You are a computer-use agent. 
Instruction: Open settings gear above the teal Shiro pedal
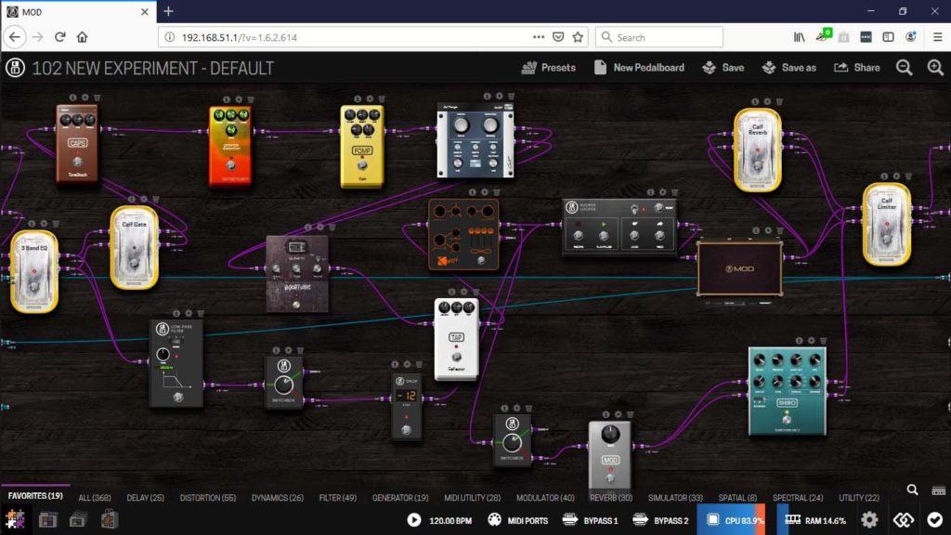pyautogui.click(x=811, y=341)
